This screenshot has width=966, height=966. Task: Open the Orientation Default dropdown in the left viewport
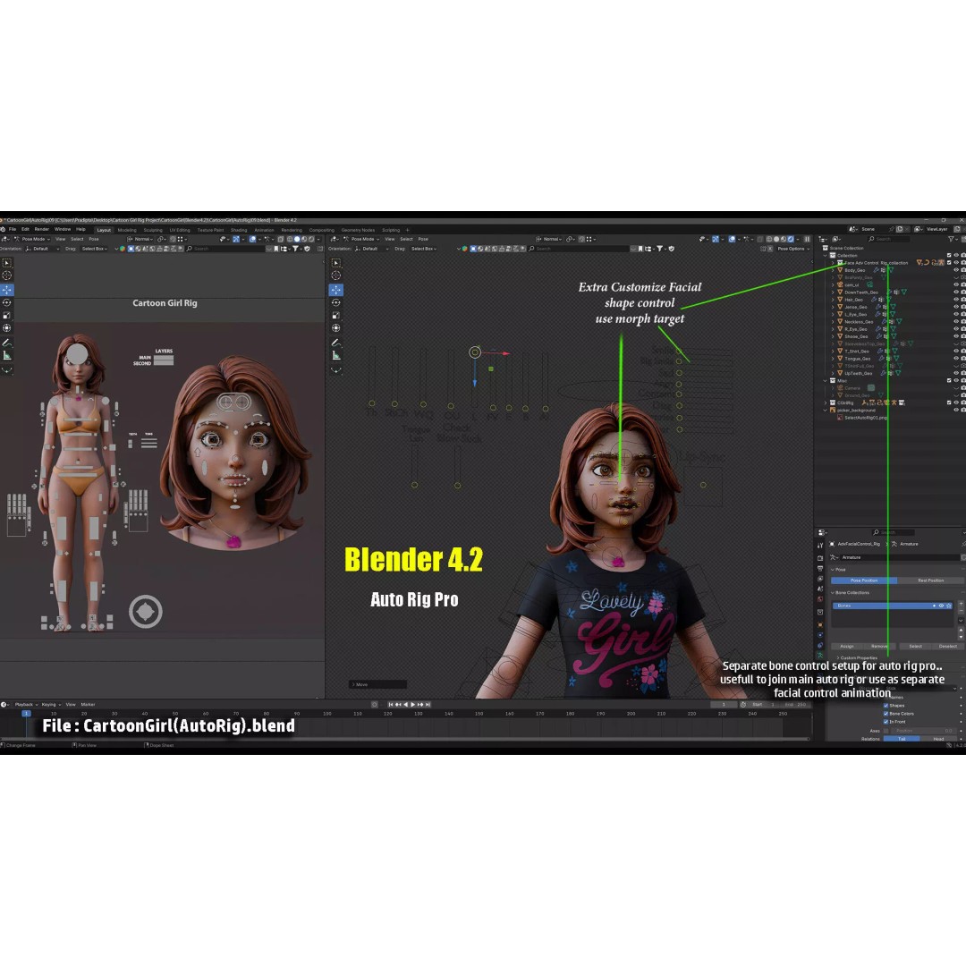point(43,249)
